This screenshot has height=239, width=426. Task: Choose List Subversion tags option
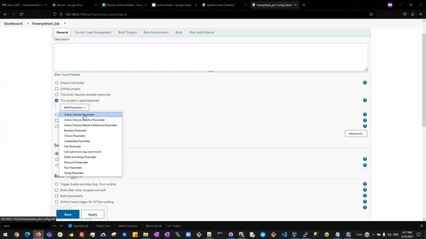(x=91, y=152)
